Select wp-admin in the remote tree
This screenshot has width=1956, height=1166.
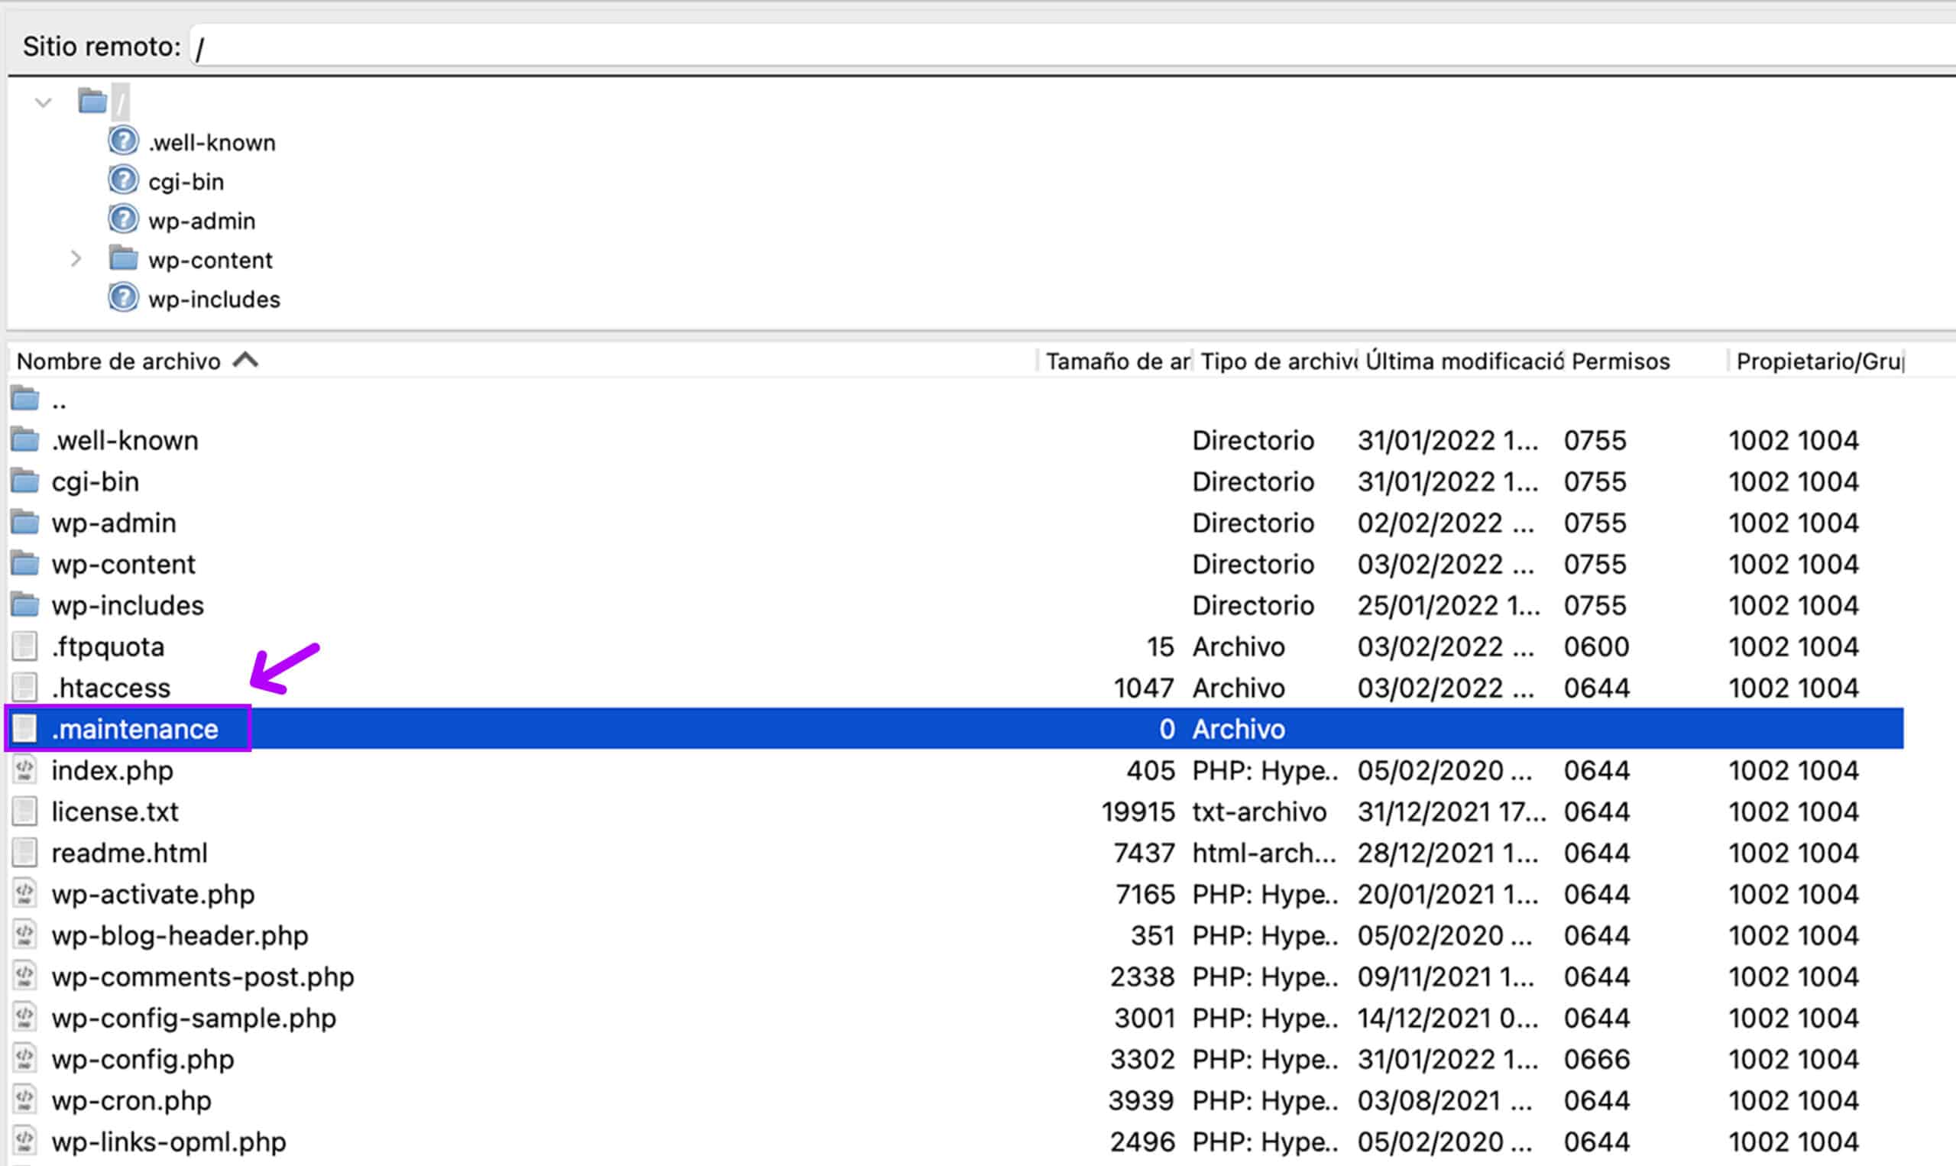202,221
